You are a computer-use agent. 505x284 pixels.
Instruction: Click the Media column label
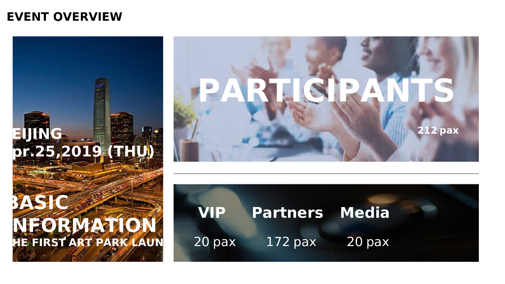coord(364,213)
